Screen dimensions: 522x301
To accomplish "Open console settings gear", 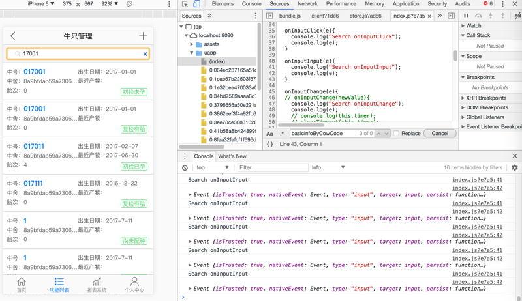I will [x=514, y=167].
